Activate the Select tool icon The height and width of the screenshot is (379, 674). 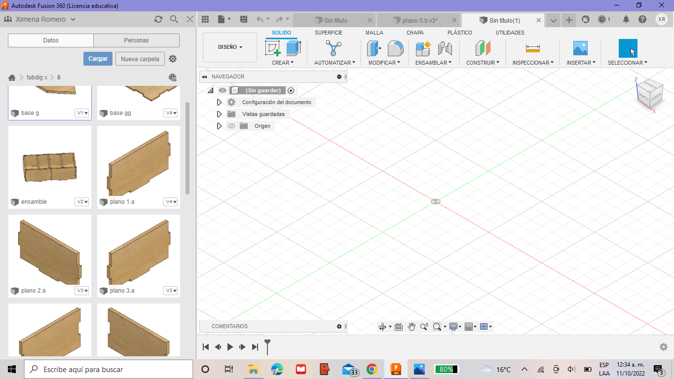click(628, 48)
